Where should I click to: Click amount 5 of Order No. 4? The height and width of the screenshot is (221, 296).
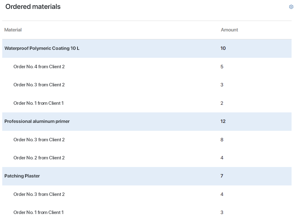pyautogui.click(x=222, y=67)
